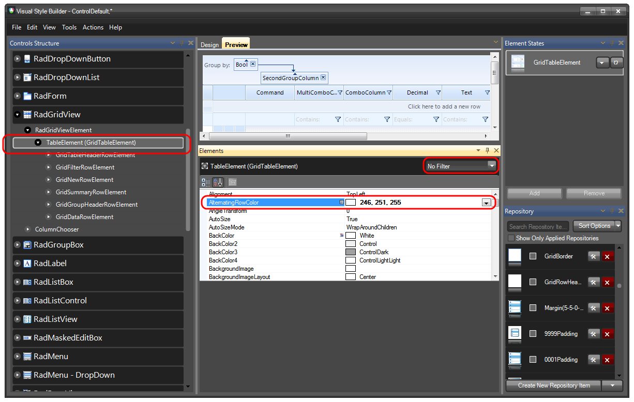The image size is (634, 402).
Task: Select the GridDataRowElement tree item
Action: pos(84,217)
